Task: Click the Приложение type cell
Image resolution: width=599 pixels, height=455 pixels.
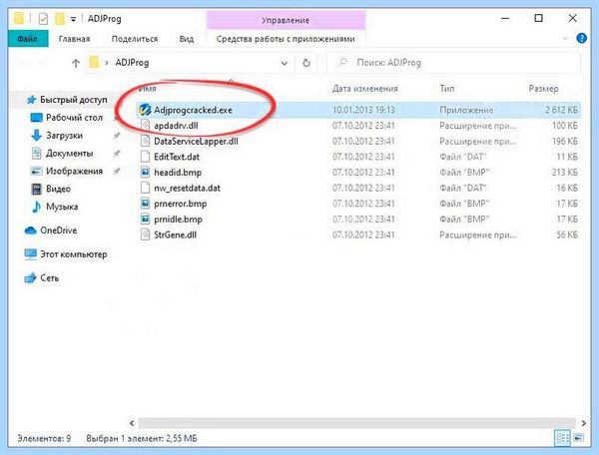Action: coord(466,110)
